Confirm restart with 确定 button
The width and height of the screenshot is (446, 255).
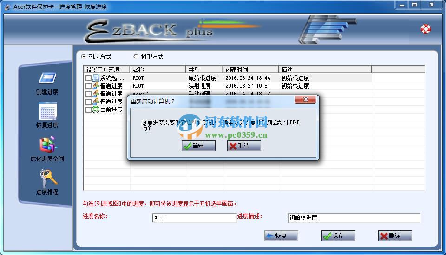click(x=198, y=146)
